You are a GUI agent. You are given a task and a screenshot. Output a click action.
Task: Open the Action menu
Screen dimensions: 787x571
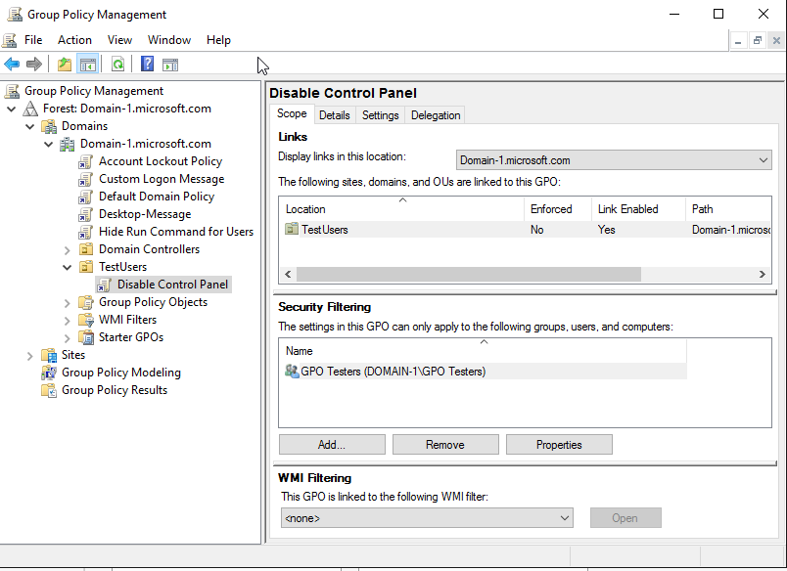point(74,40)
